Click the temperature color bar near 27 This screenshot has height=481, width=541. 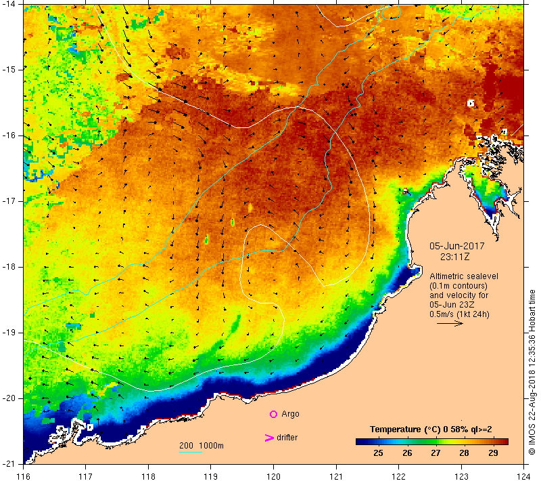(x=436, y=441)
